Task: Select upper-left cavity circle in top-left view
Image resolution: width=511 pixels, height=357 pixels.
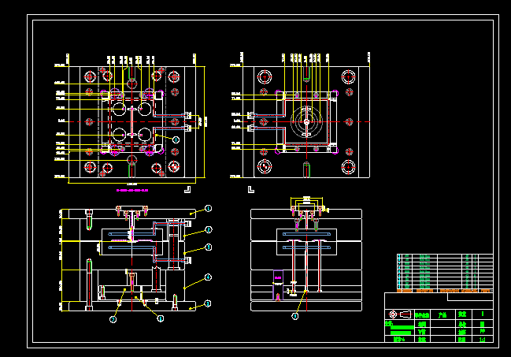Action: pos(119,108)
